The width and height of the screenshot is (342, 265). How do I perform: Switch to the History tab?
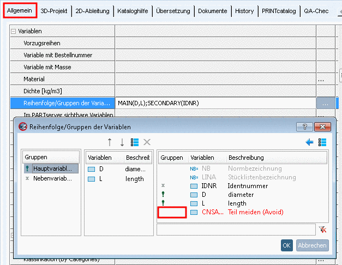tap(244, 11)
